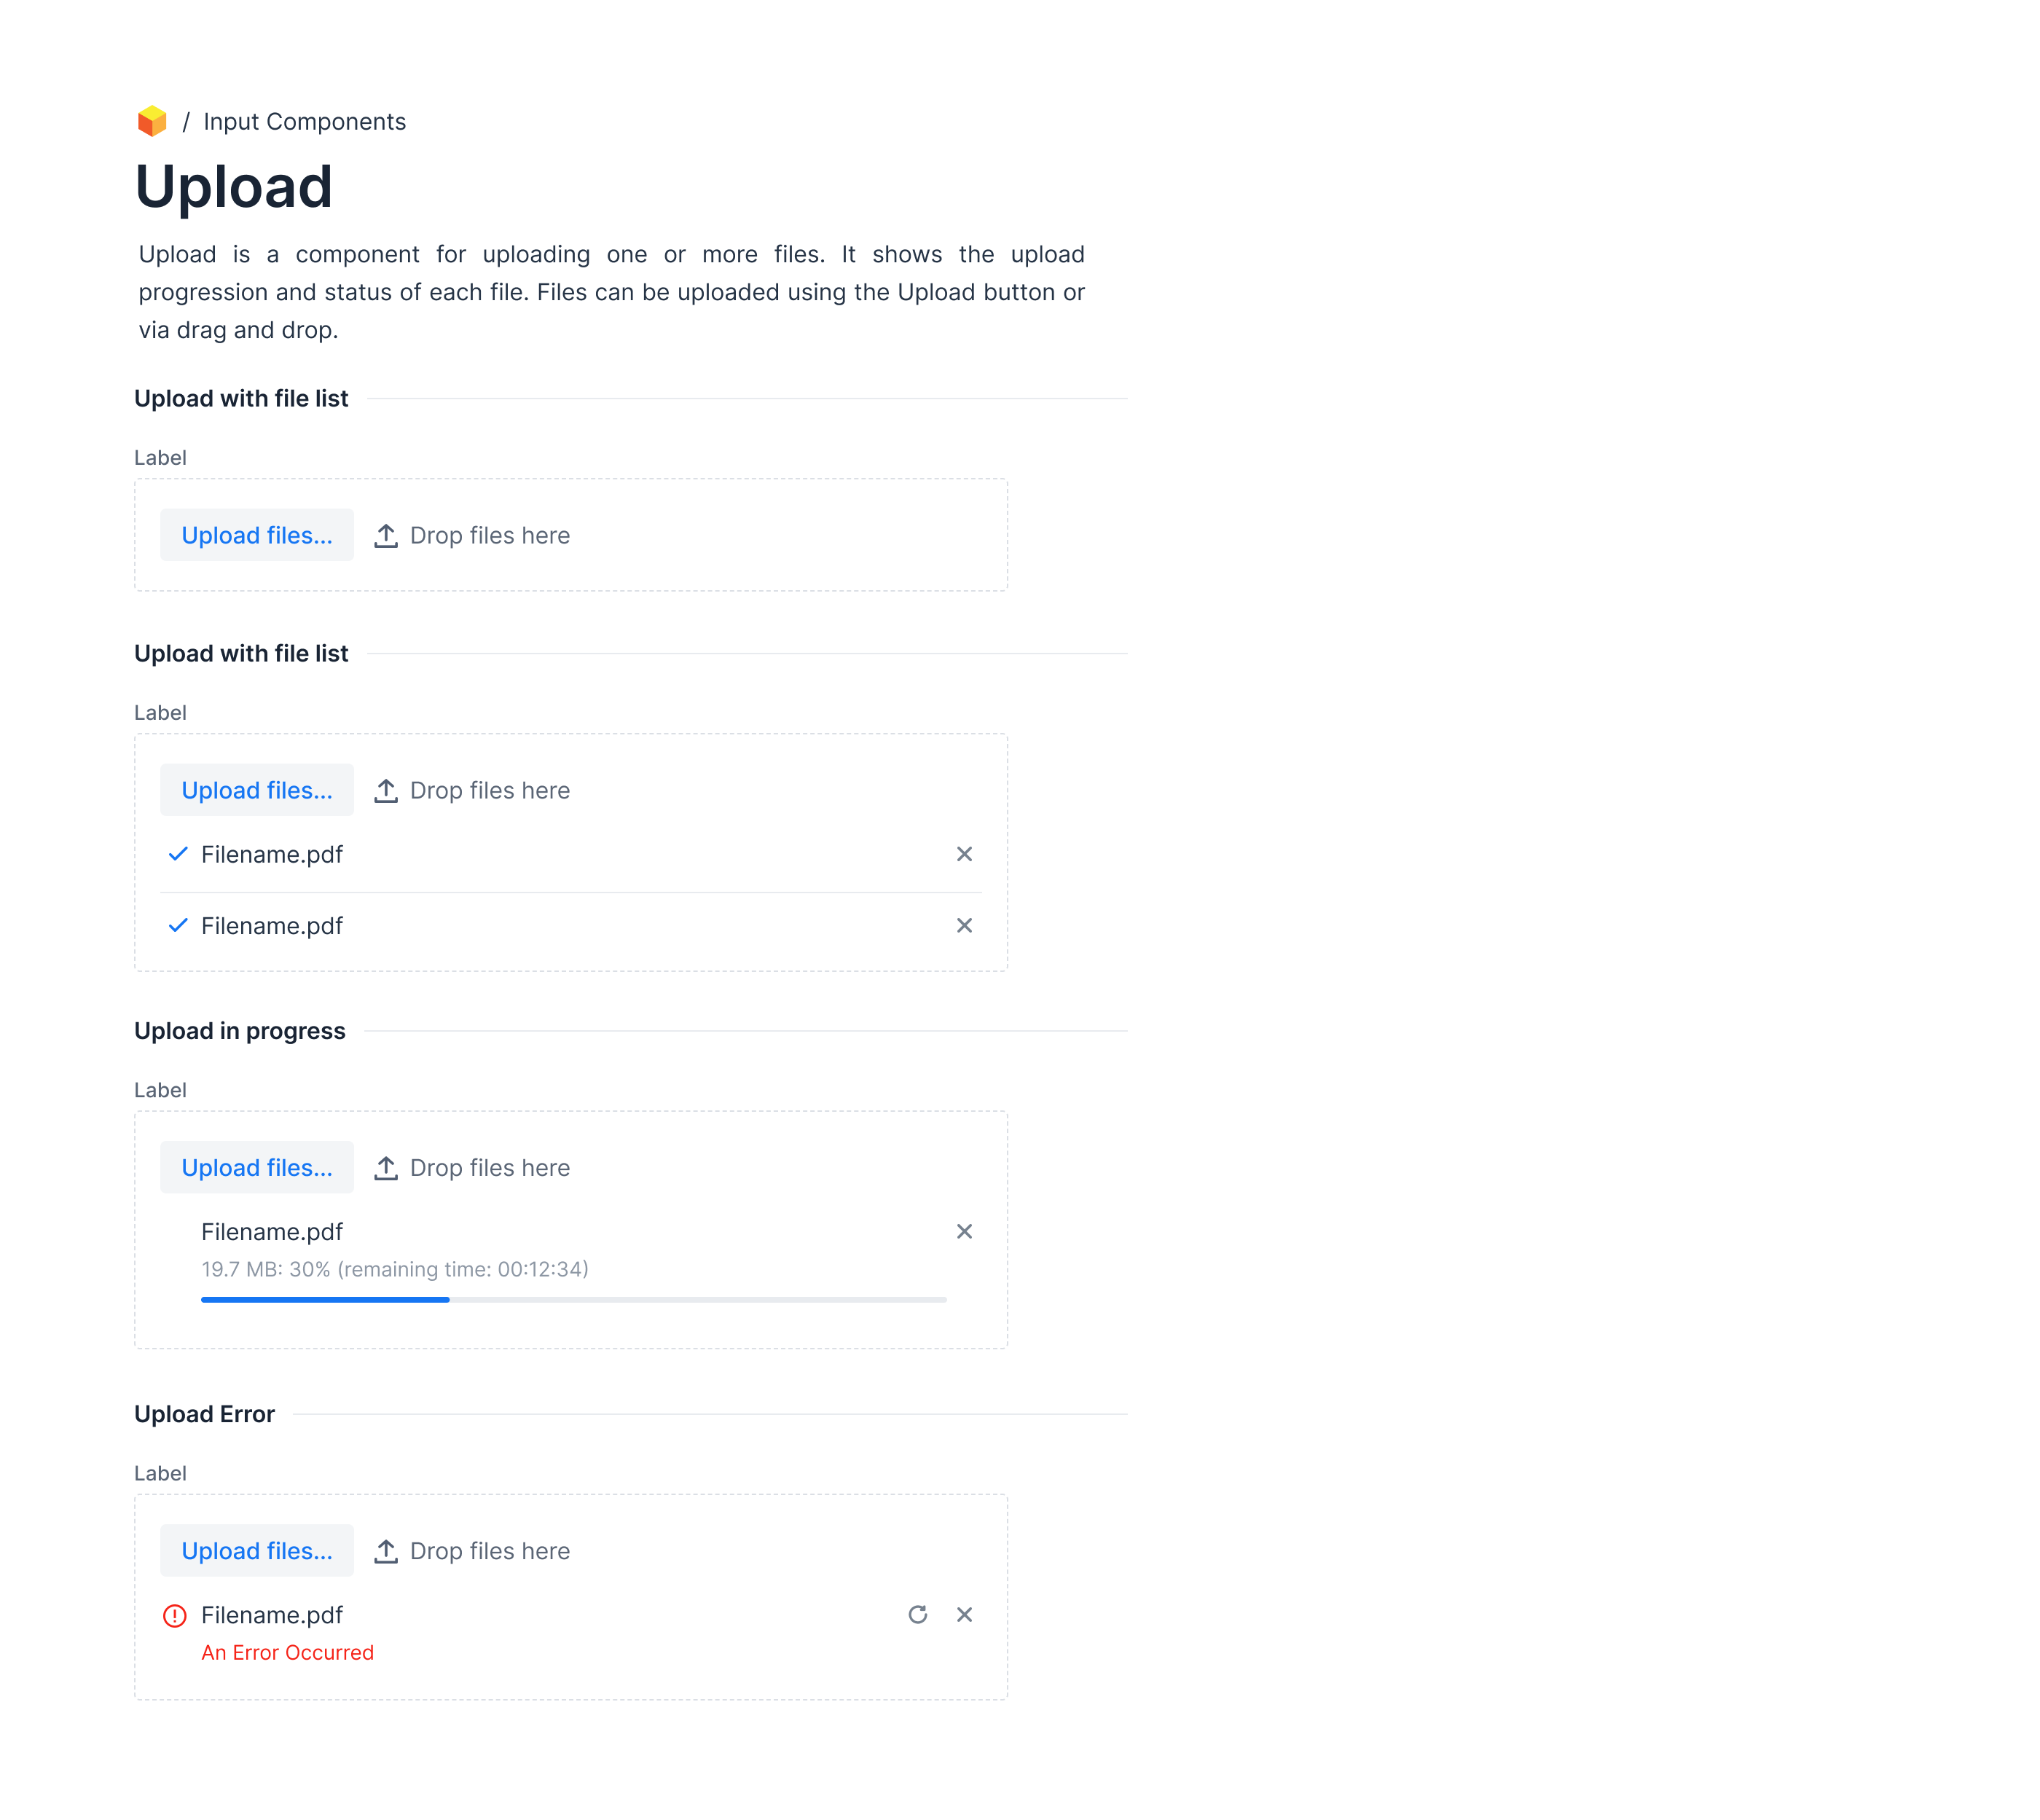
Task: Click the checkmark beside the first Filename.pdf
Action: (x=178, y=854)
